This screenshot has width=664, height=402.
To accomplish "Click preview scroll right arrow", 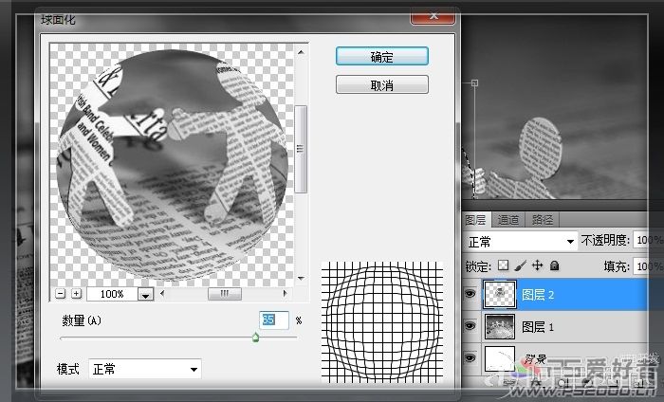I will (x=285, y=293).
